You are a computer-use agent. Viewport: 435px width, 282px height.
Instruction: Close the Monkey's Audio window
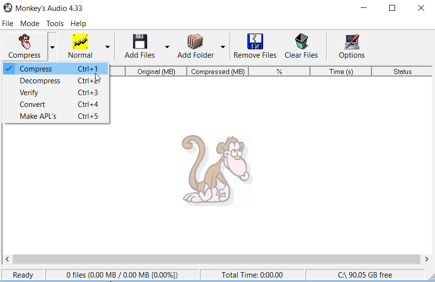421,8
